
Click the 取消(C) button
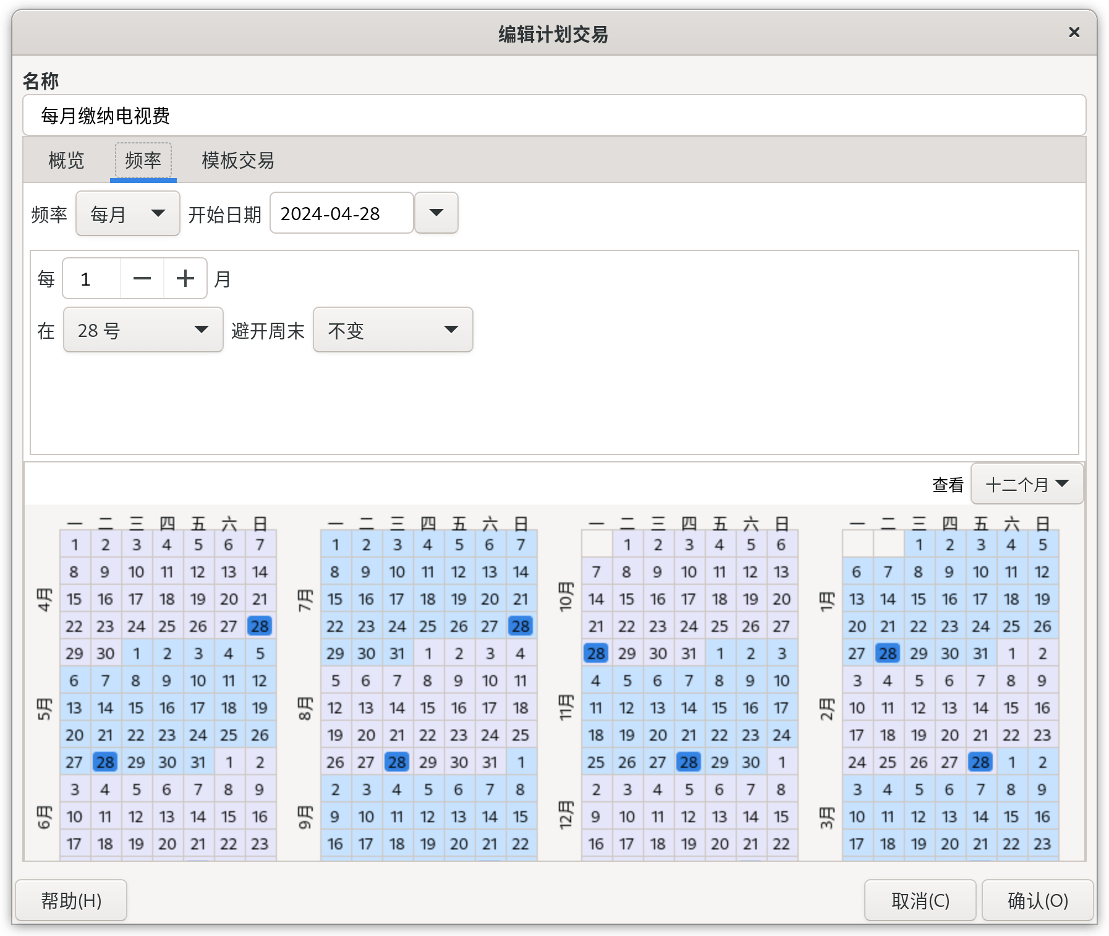[920, 900]
